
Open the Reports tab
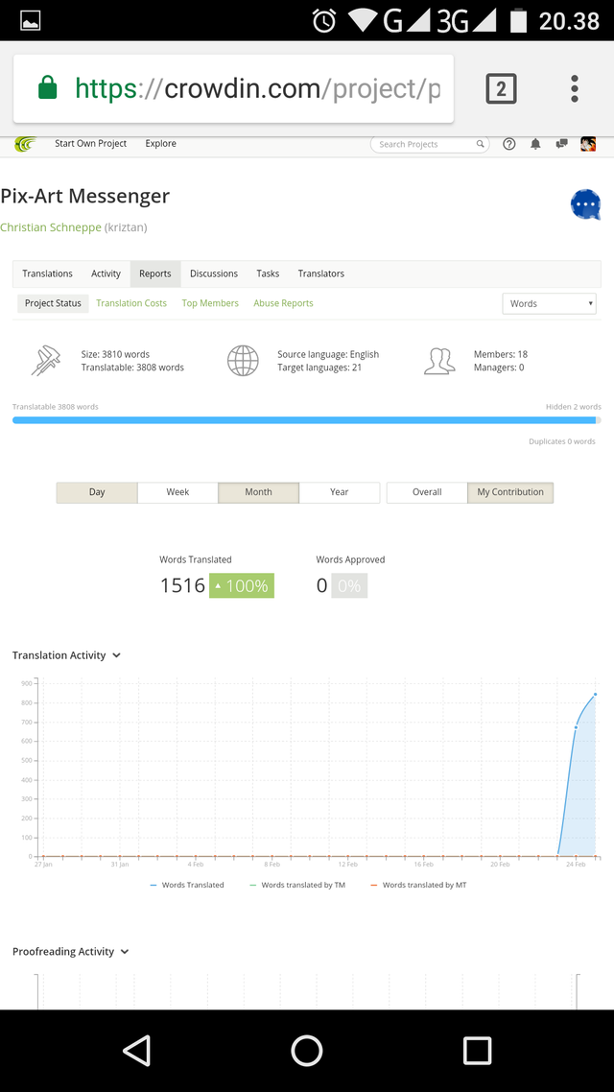point(155,273)
